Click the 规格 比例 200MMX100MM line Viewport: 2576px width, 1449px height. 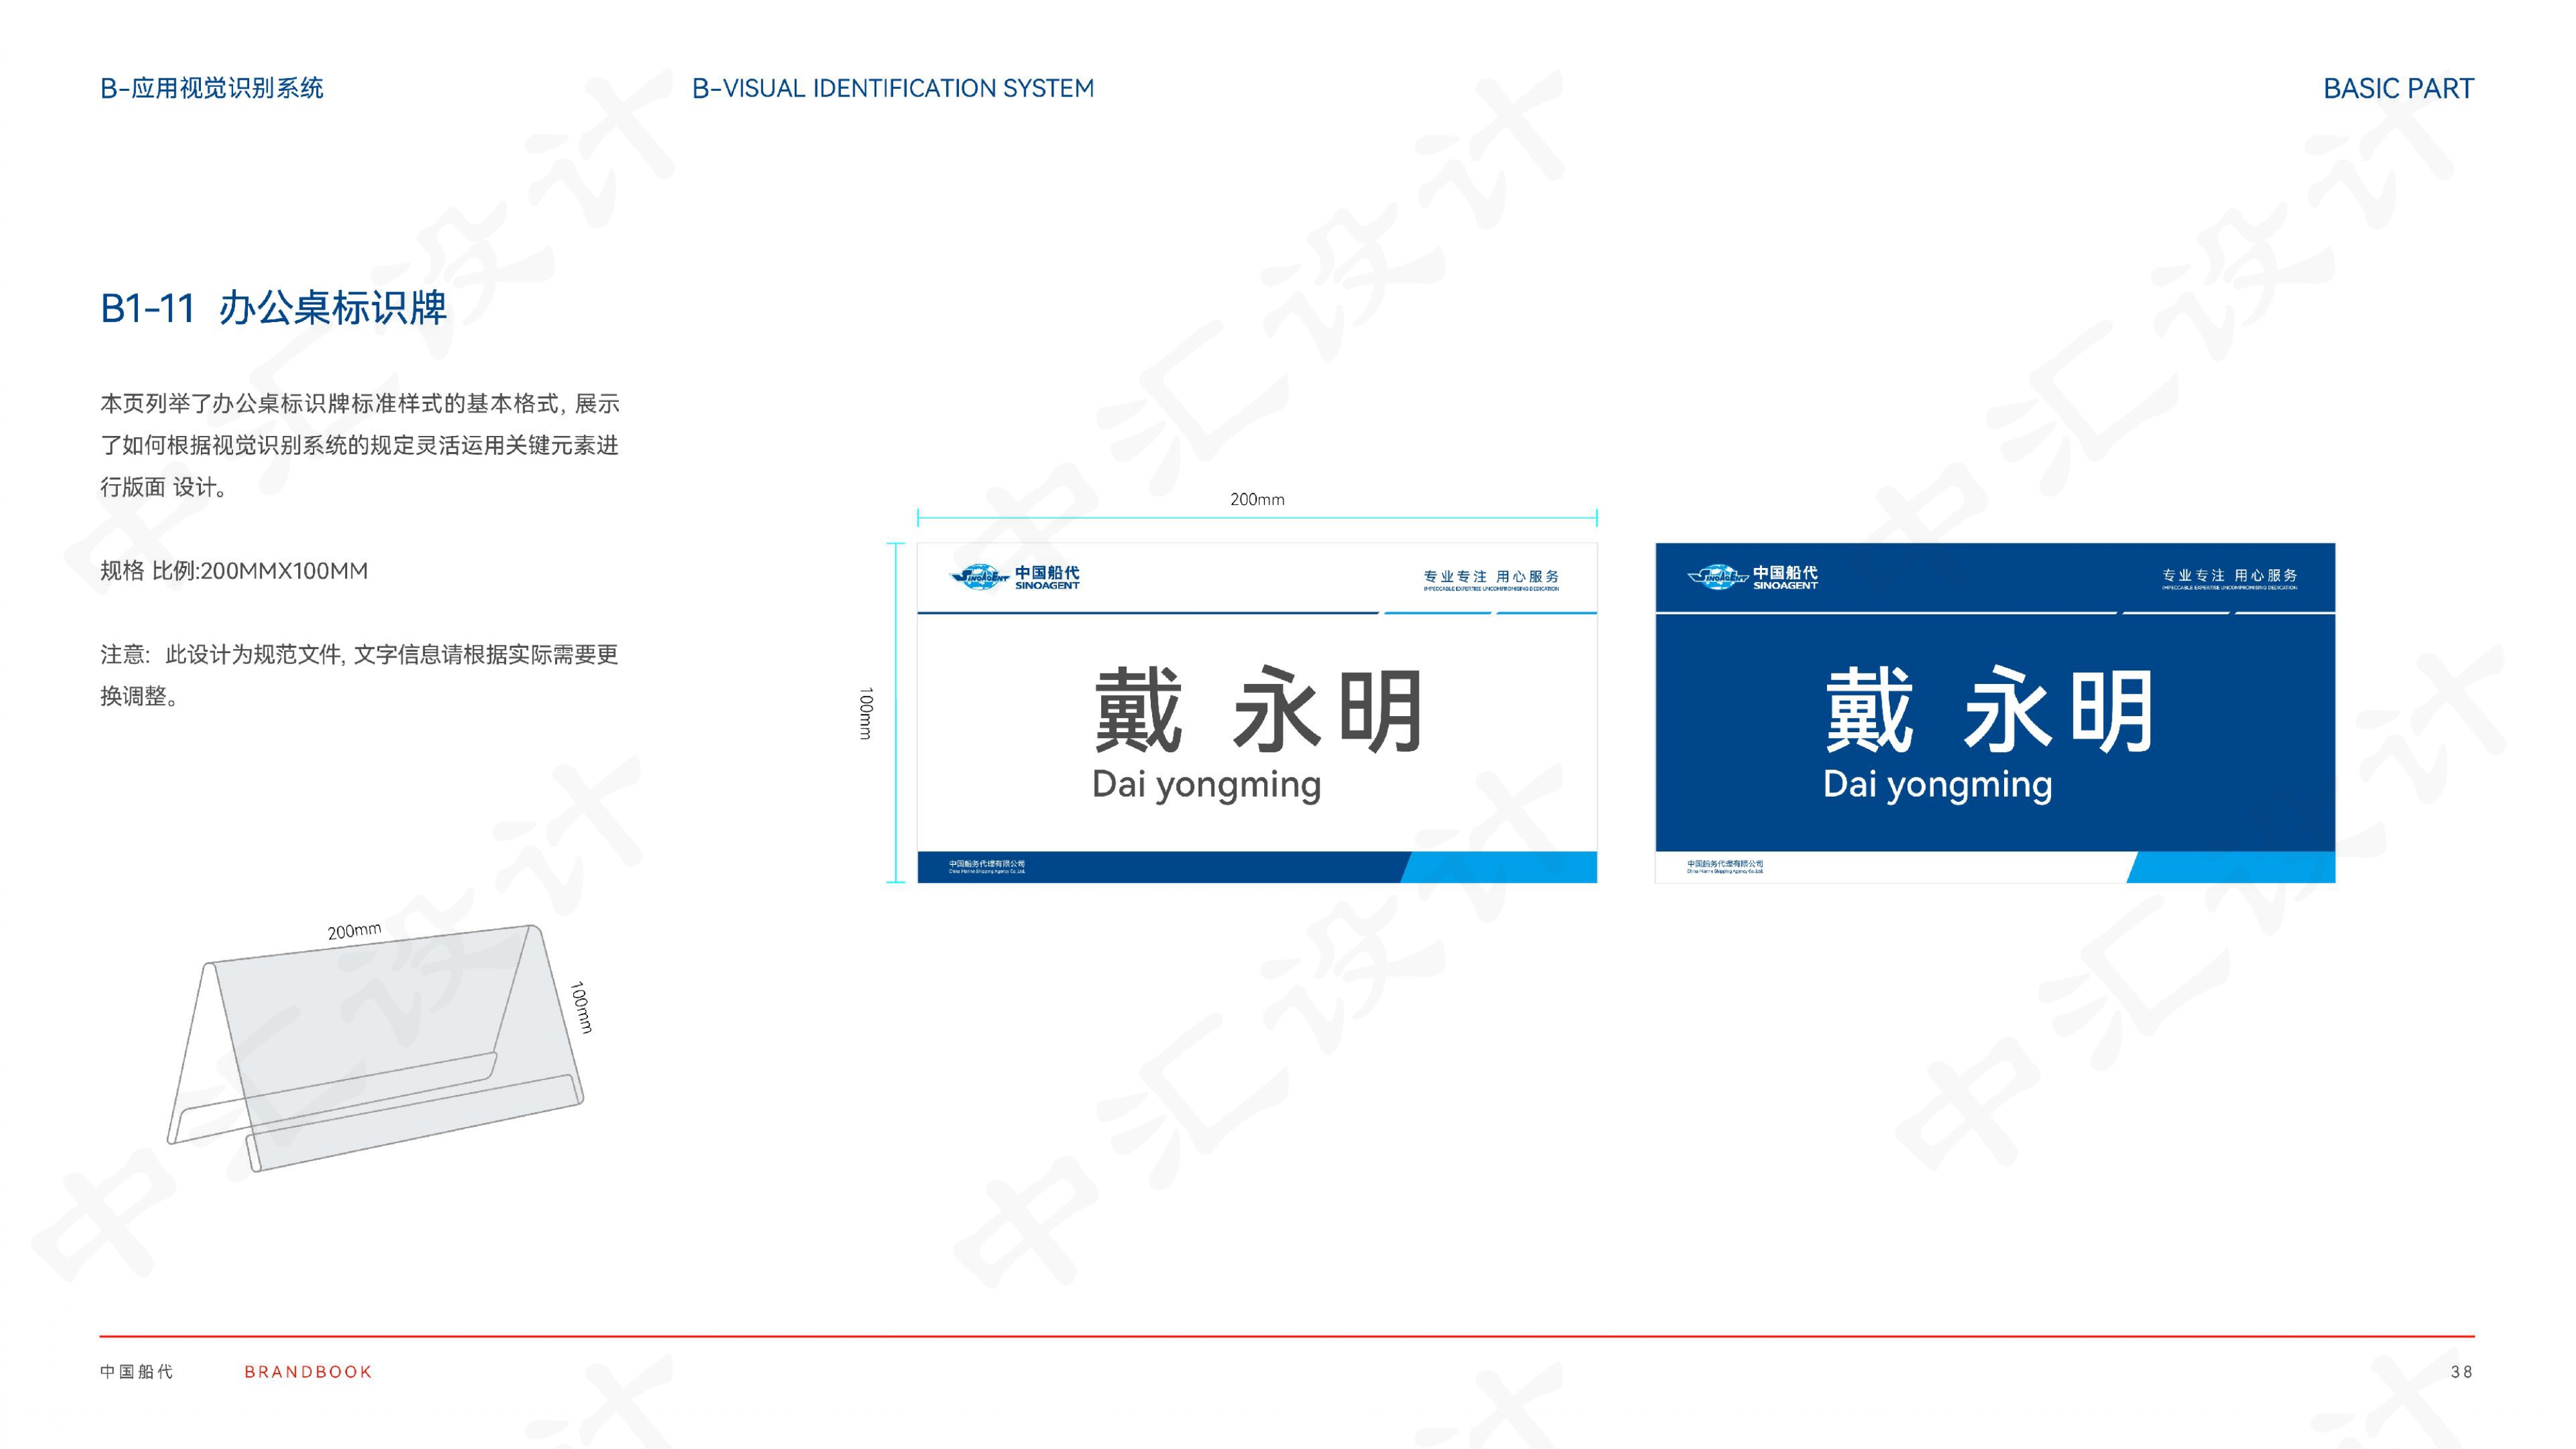pyautogui.click(x=234, y=571)
